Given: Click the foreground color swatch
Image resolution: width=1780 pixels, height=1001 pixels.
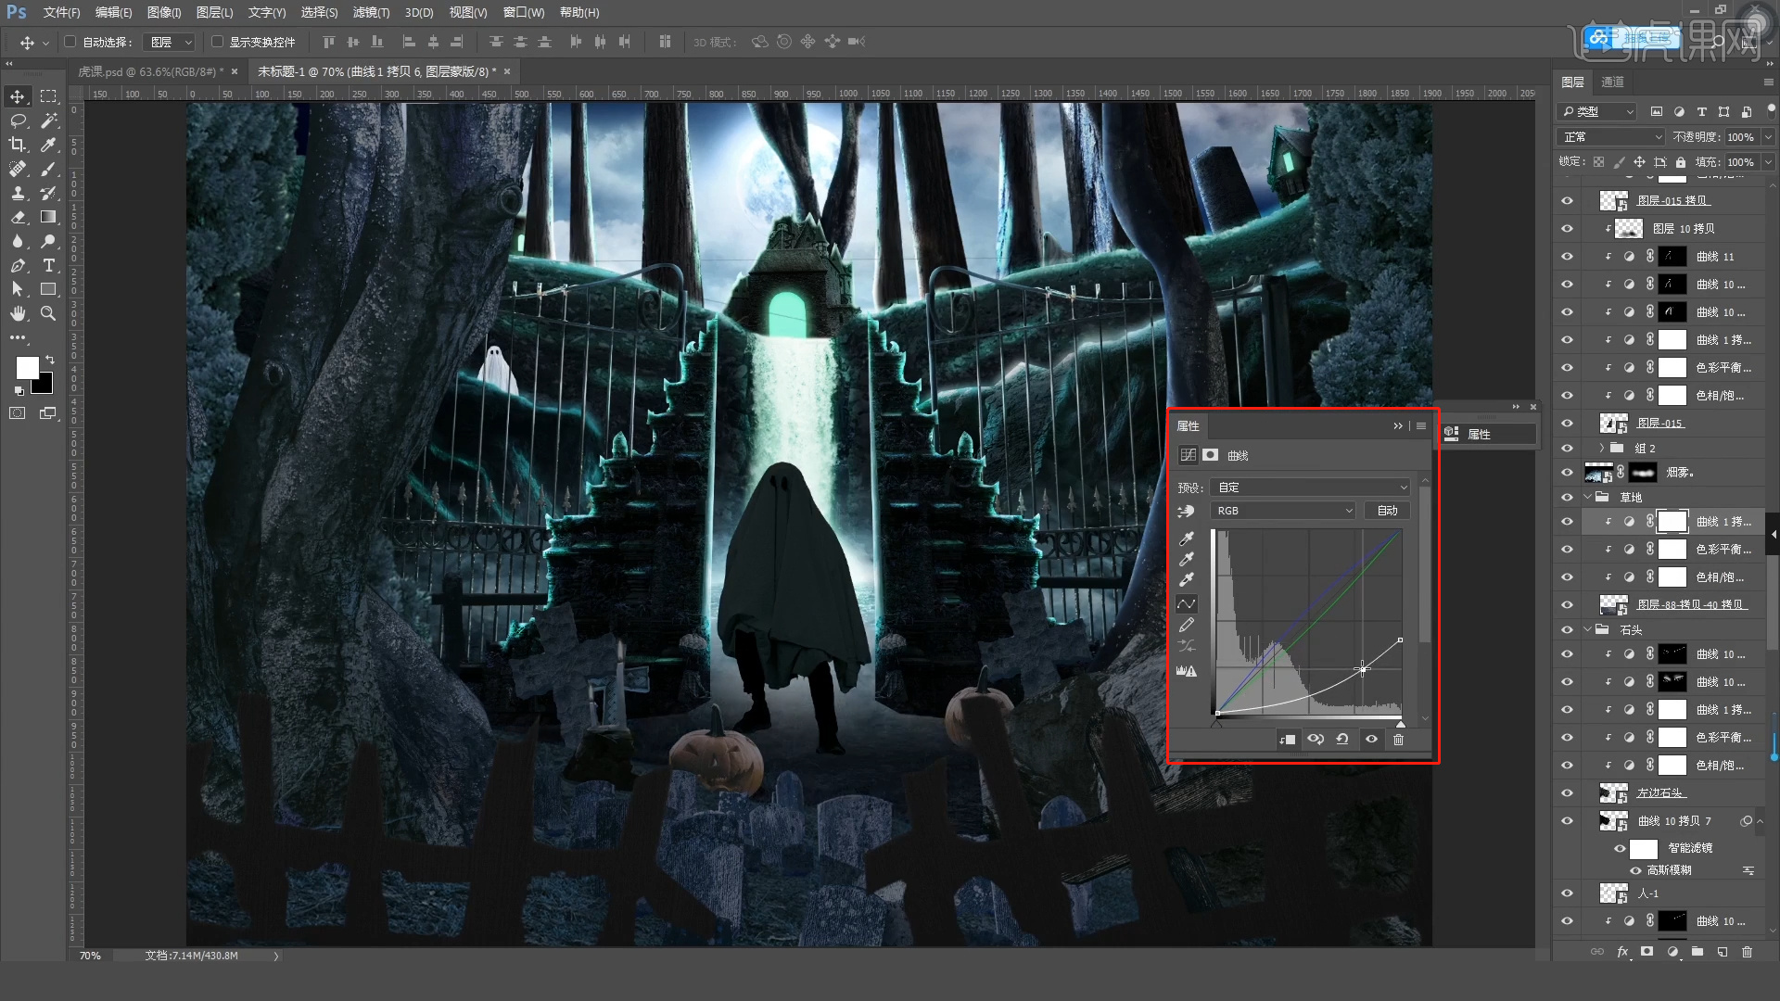Looking at the screenshot, I should click(x=28, y=368).
